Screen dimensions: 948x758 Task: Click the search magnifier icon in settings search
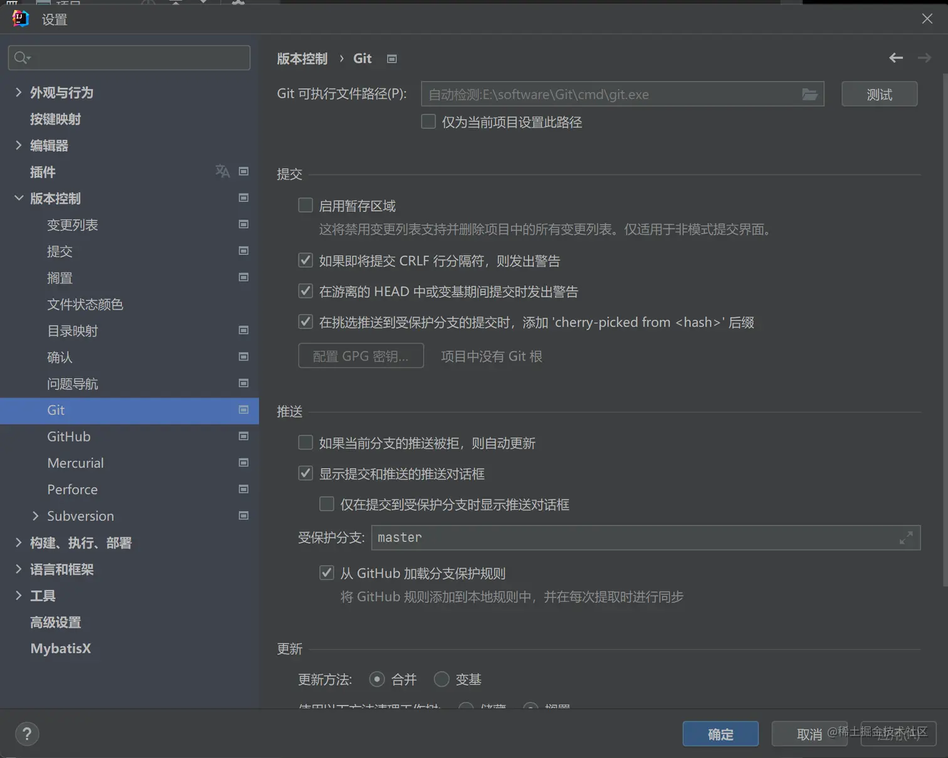(22, 58)
